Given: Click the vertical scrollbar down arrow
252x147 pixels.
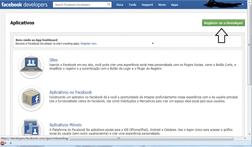Looking at the screenshot, I should 250,134.
